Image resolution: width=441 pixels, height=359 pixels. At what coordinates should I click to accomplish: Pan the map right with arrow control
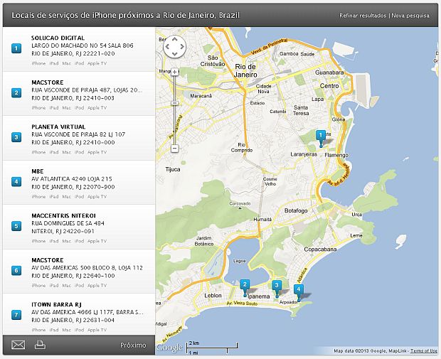(182, 47)
